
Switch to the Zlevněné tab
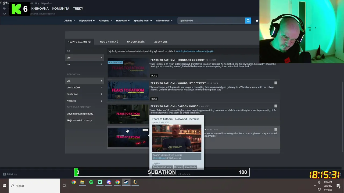point(161,42)
